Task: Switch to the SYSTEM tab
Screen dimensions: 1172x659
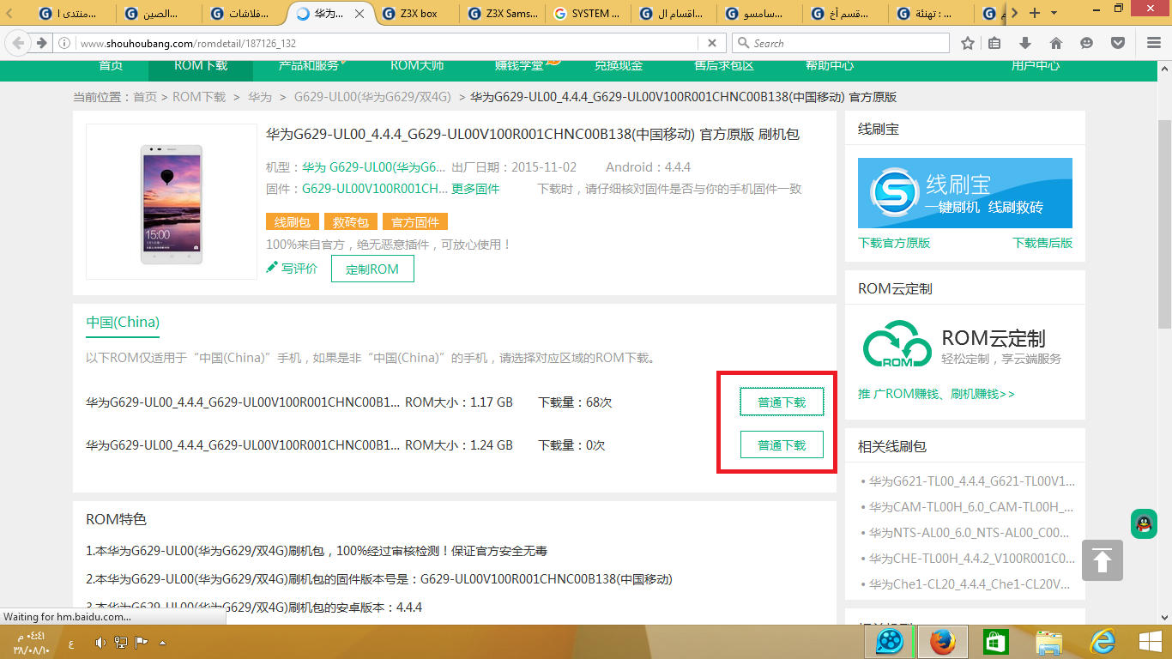Action: [589, 14]
